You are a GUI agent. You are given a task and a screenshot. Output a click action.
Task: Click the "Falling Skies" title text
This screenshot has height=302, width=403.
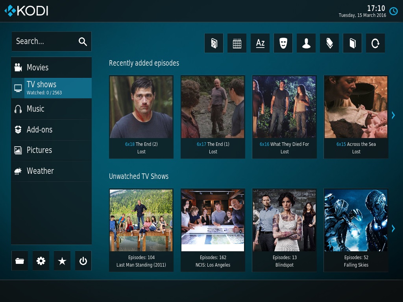coord(356,265)
